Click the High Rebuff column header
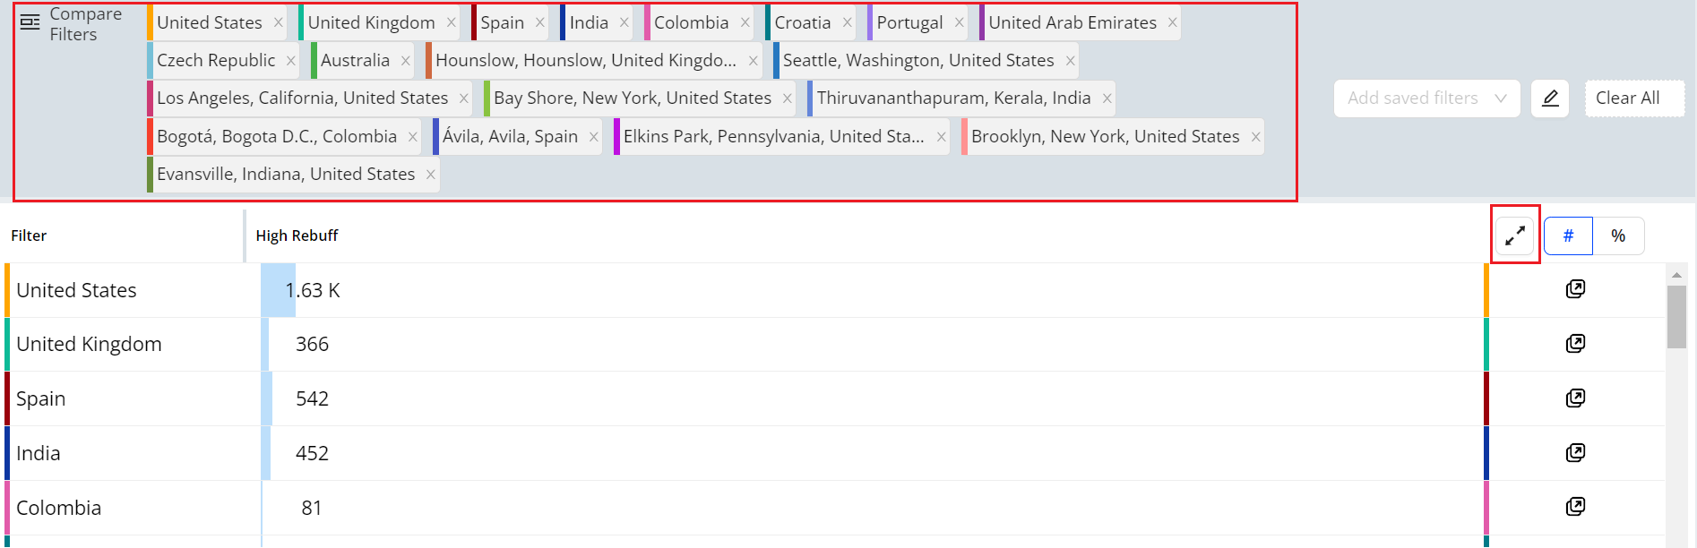The width and height of the screenshot is (1697, 548). pos(297,235)
